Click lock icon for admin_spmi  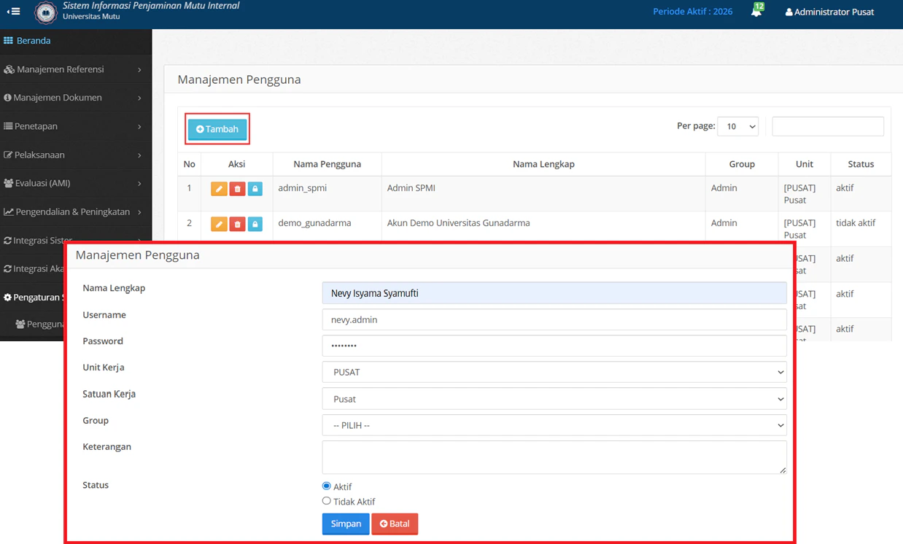pos(255,189)
